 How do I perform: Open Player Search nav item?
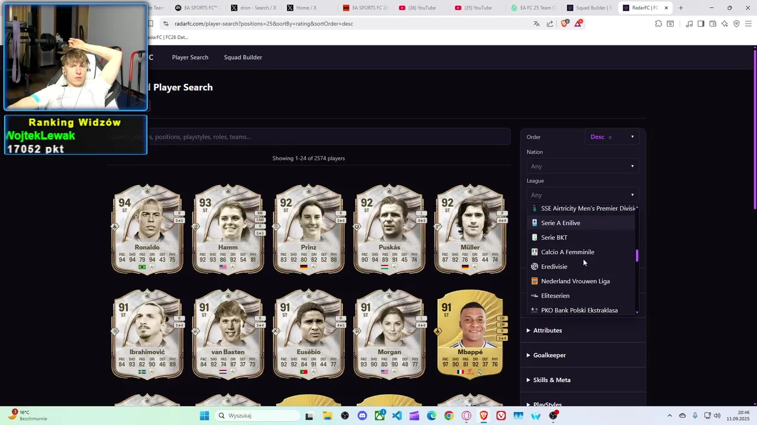[x=190, y=57]
